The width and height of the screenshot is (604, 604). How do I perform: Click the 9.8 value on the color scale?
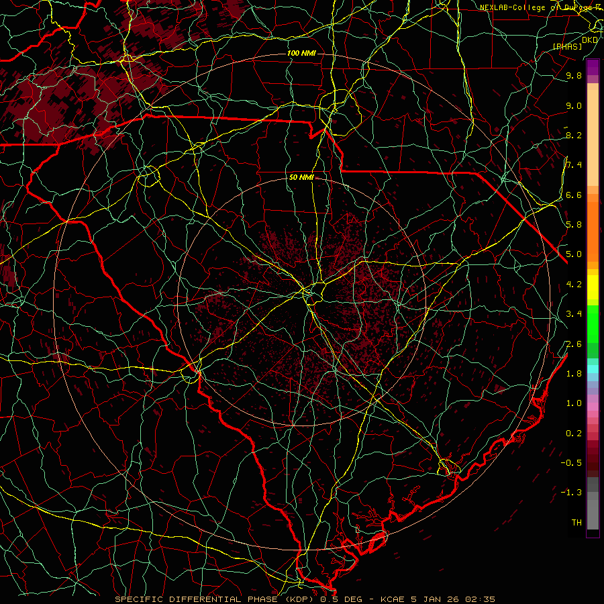(574, 75)
